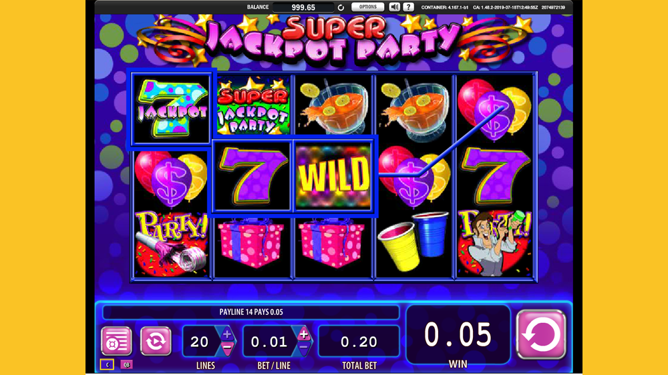Select the Super Jackpot Party reel symbol
The width and height of the screenshot is (668, 375).
point(253,105)
